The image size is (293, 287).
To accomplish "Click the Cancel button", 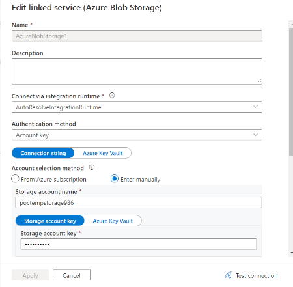I will click(x=72, y=275).
